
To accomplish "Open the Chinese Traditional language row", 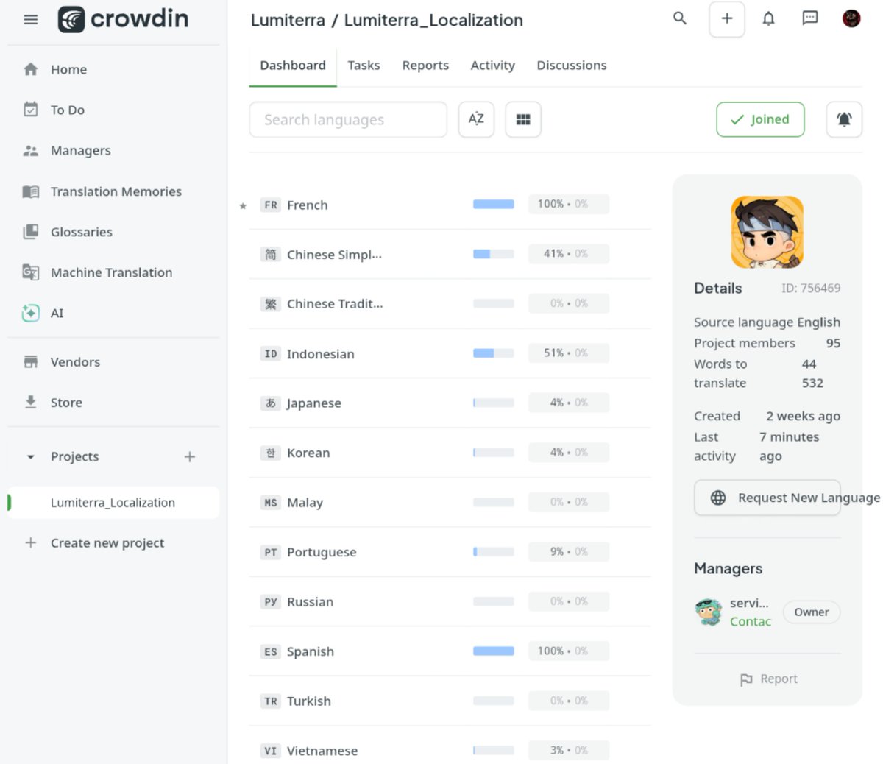I will [450, 304].
